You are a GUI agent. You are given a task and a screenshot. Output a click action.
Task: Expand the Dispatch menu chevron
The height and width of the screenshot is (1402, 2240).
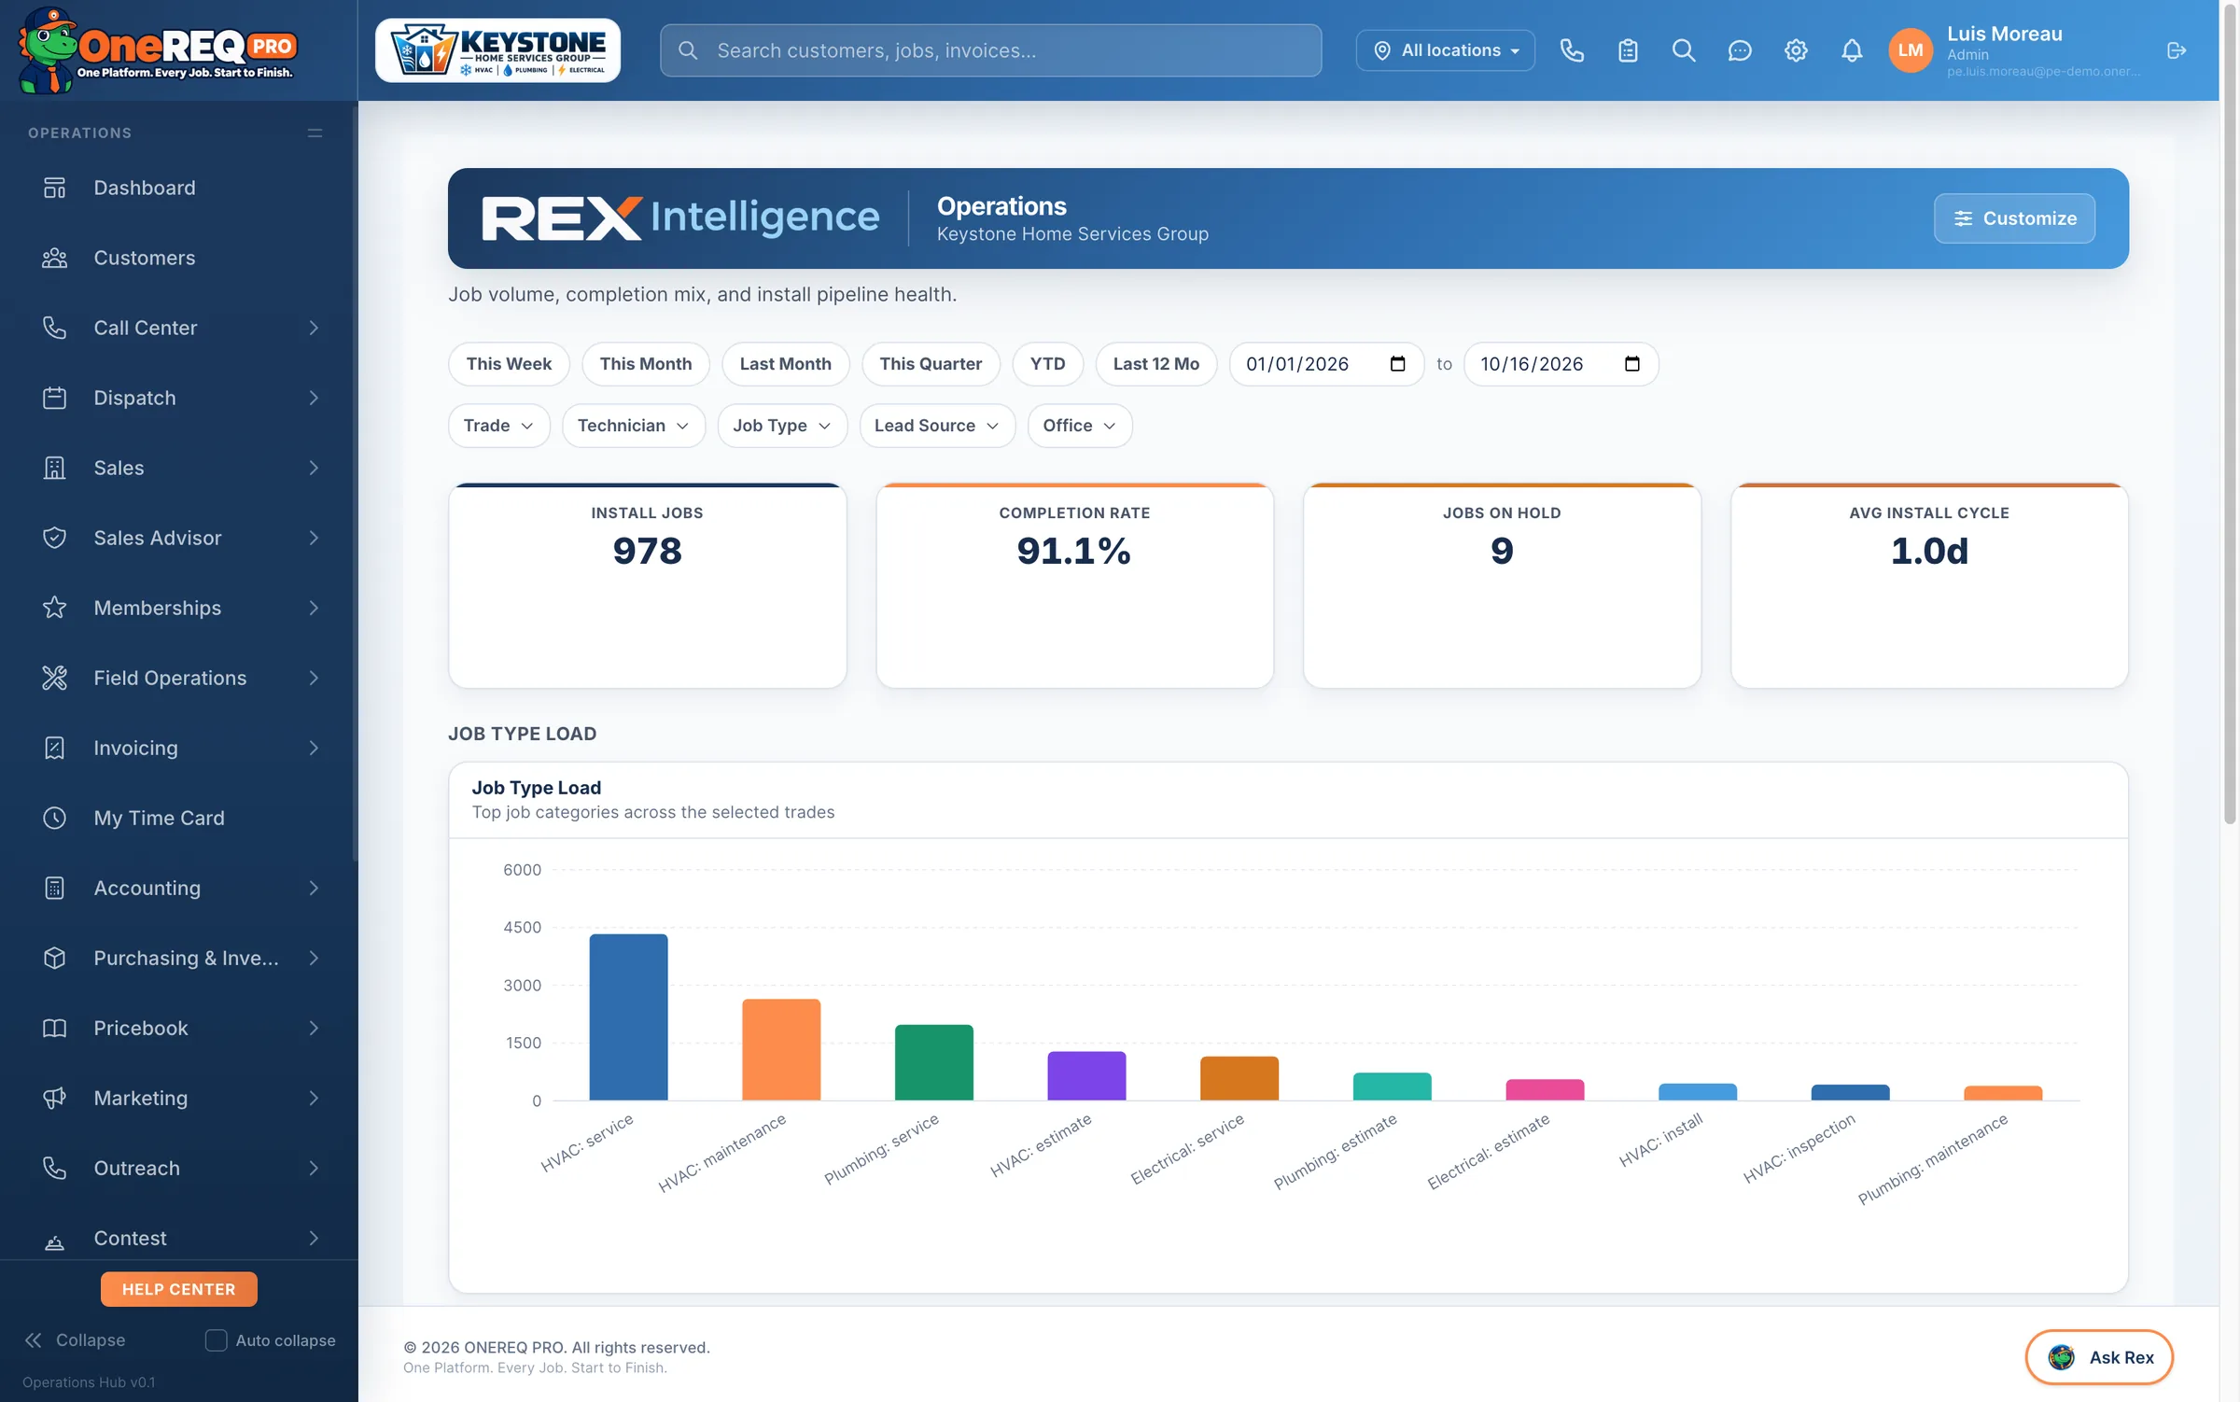pyautogui.click(x=314, y=398)
